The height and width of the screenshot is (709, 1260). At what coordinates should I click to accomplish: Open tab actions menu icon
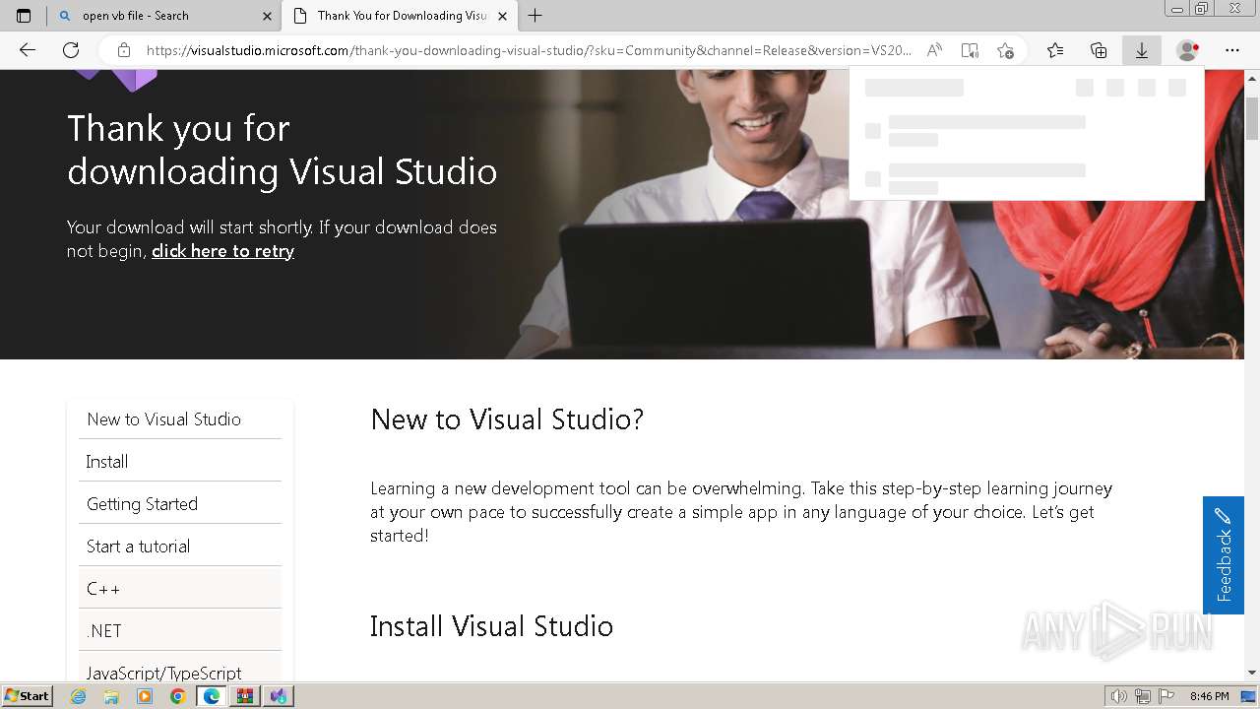click(x=24, y=16)
